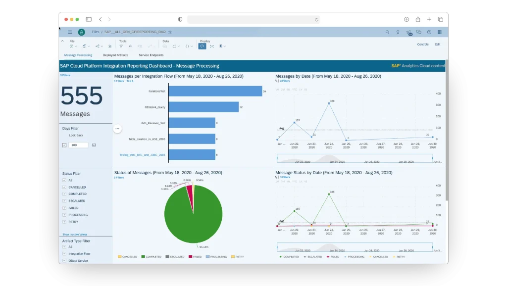Toggle the Status Filter All checkbox

pyautogui.click(x=64, y=180)
